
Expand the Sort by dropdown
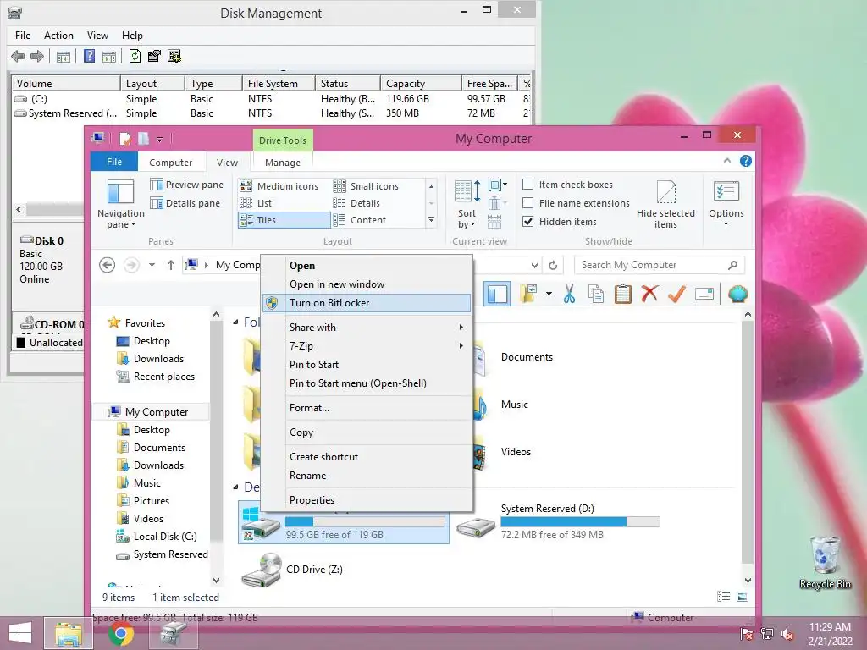[x=467, y=203]
